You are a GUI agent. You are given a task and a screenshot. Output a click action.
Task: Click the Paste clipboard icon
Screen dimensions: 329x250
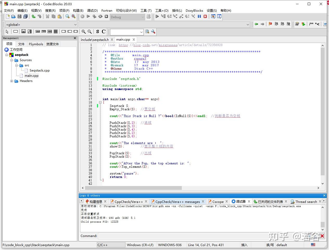[x=60, y=17]
